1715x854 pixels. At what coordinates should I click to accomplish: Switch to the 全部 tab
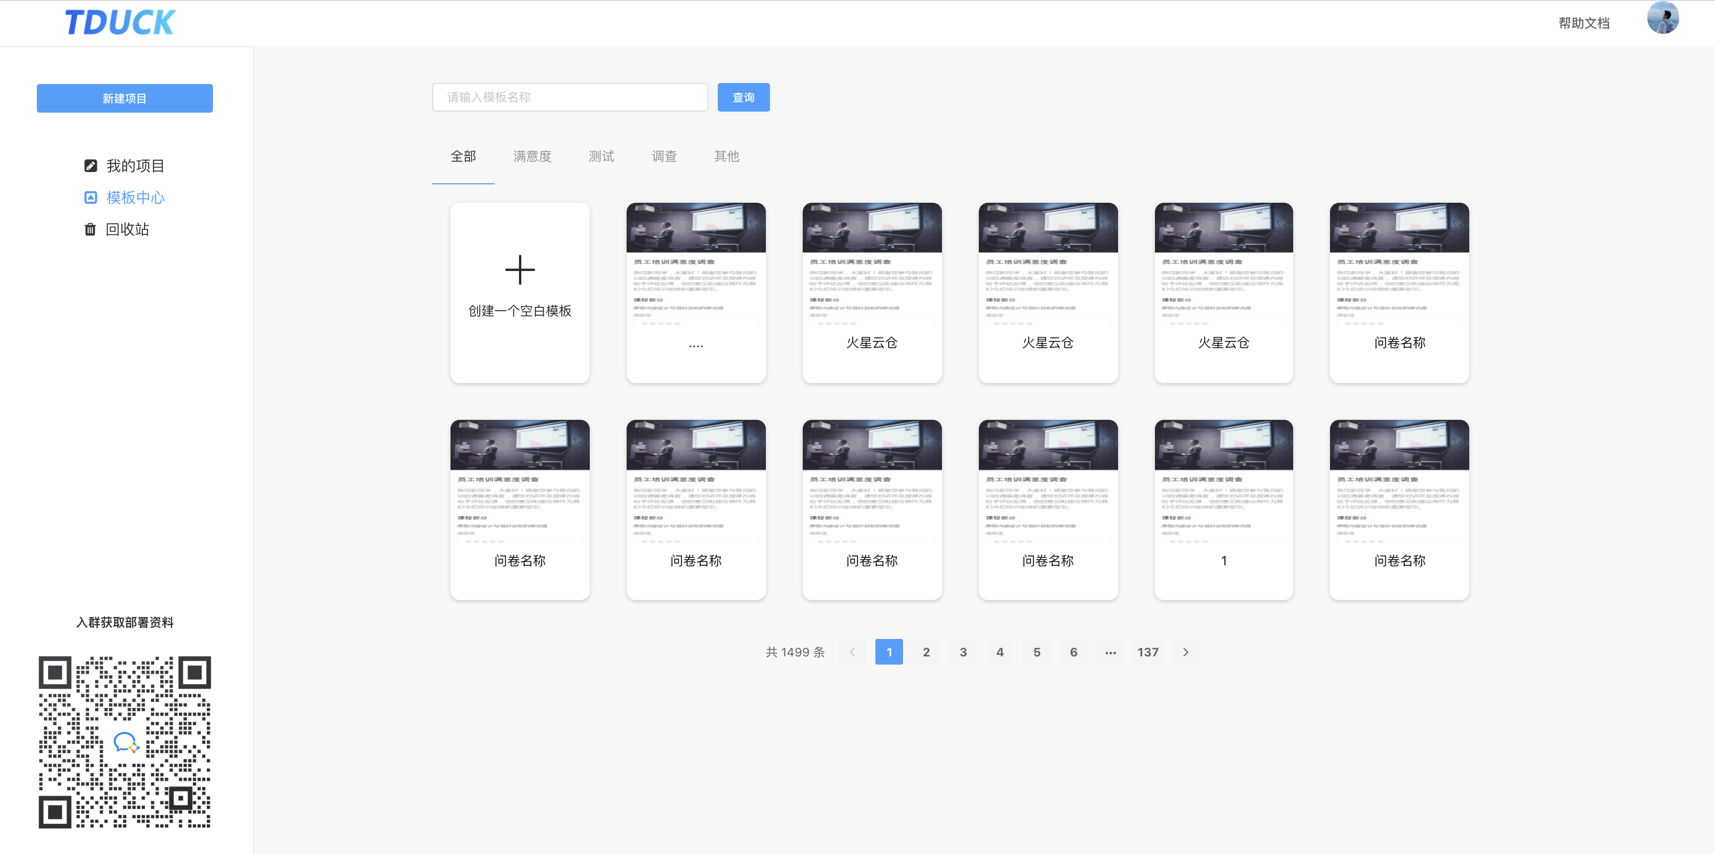pos(463,157)
